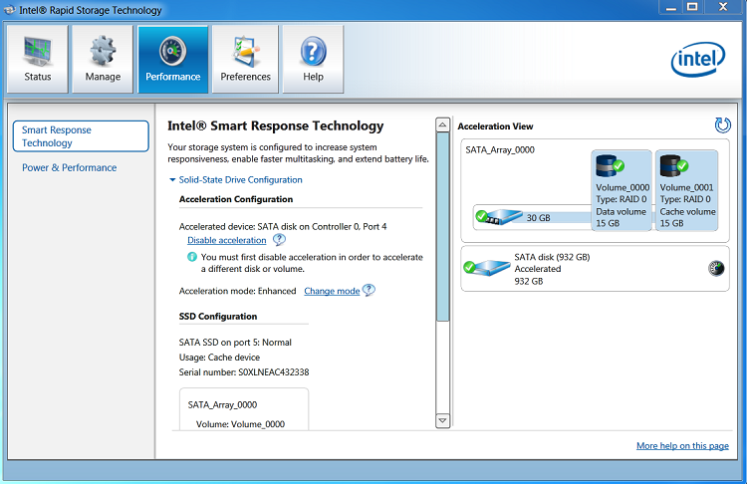Select Smart Response Technology in sidebar
This screenshot has height=484, width=747.
[x=80, y=136]
